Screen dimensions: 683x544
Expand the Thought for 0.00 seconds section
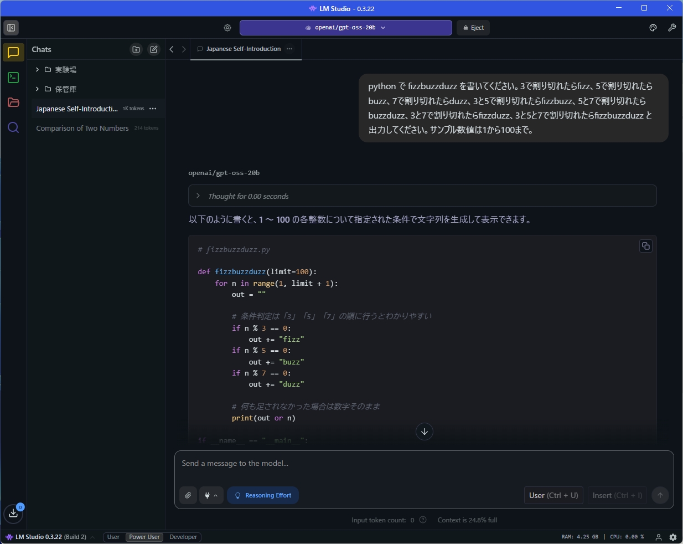point(422,196)
